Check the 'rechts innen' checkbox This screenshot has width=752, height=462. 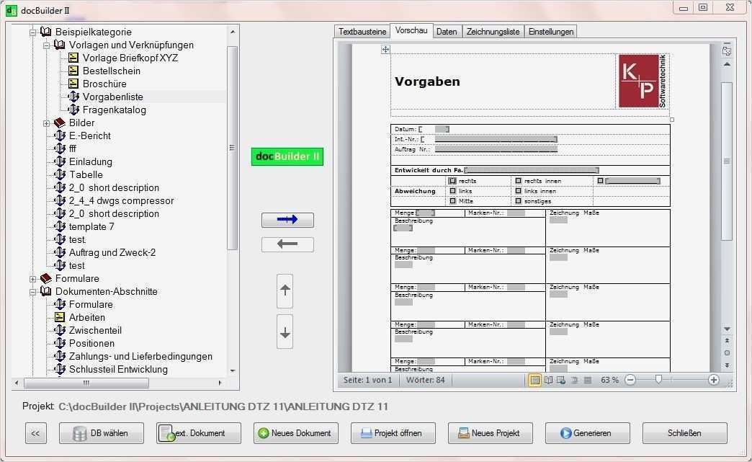point(518,181)
